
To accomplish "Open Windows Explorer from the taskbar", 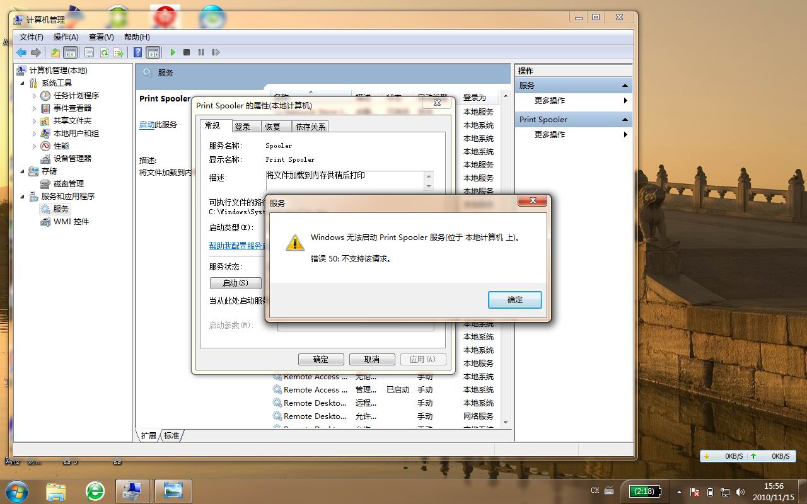I will [56, 491].
